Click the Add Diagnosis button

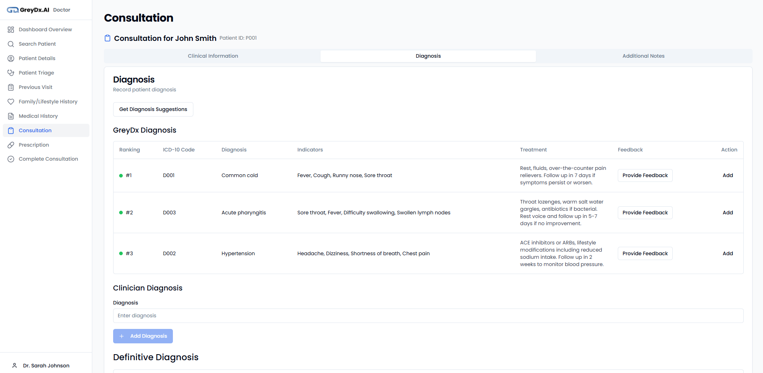(143, 336)
